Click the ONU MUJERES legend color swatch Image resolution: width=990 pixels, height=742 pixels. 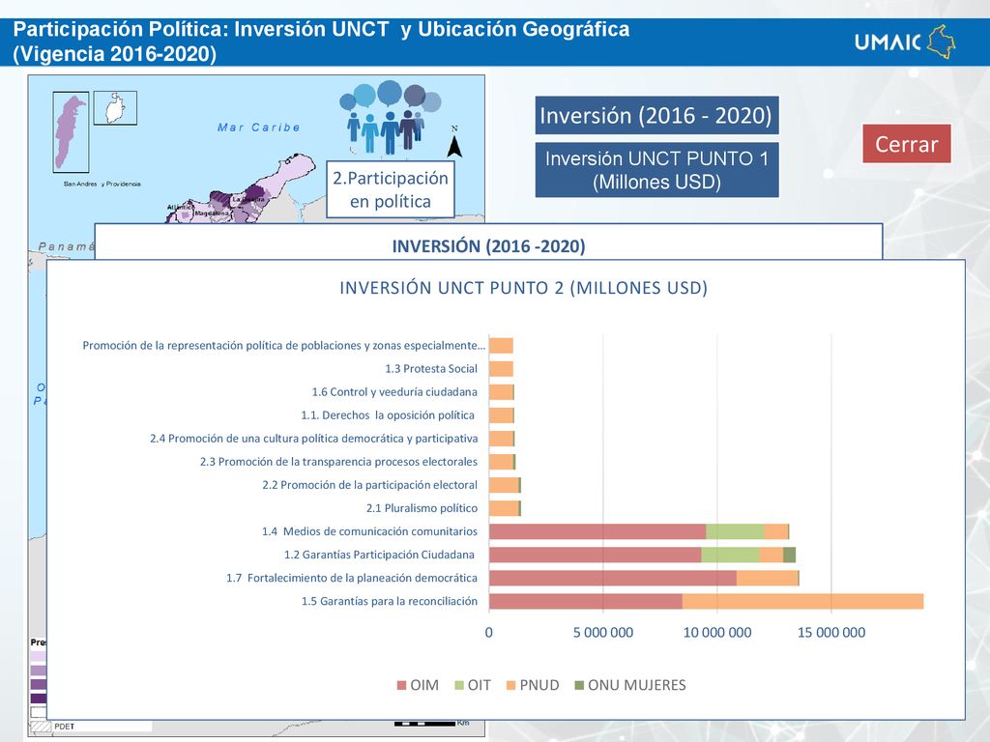tap(579, 685)
